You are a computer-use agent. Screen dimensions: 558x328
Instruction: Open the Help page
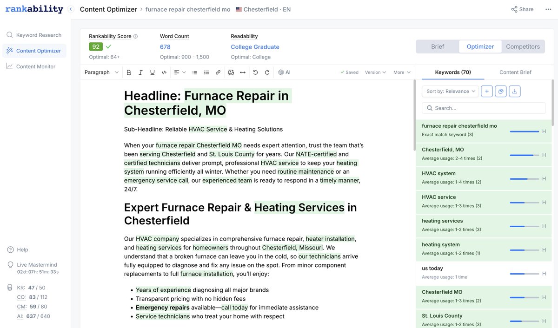(x=18, y=249)
